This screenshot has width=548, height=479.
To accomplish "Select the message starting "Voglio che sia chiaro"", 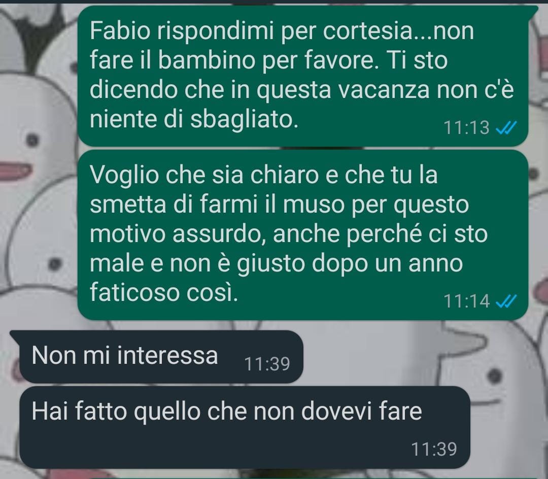I will click(302, 235).
